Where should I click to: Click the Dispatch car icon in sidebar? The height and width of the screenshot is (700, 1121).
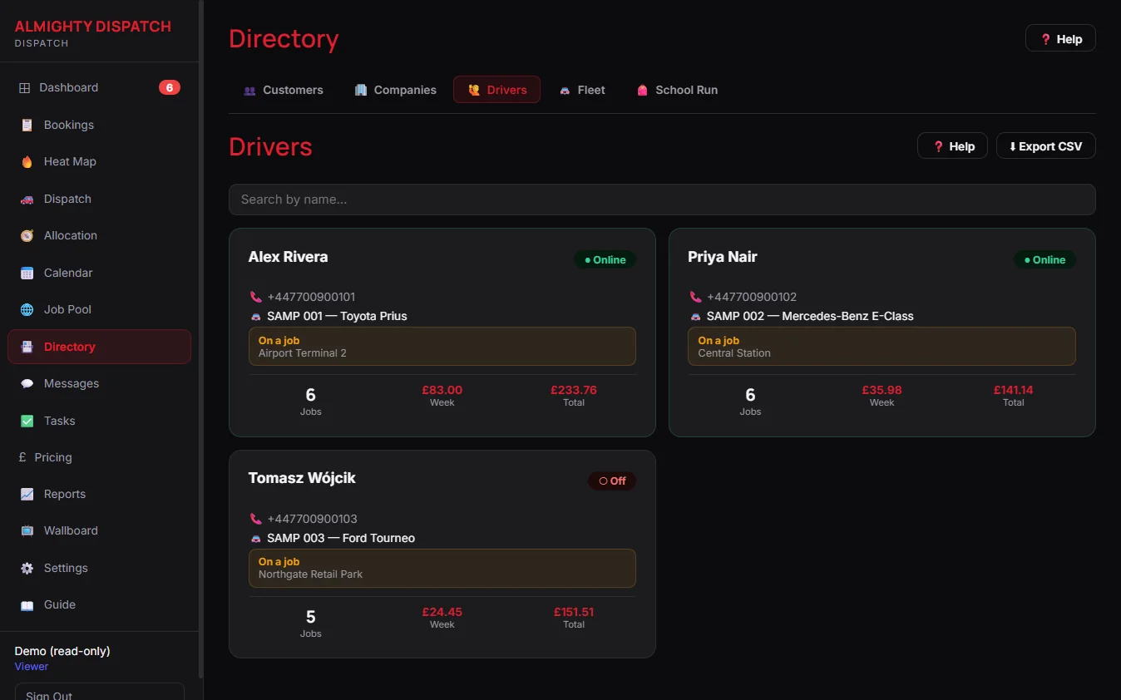click(x=27, y=199)
